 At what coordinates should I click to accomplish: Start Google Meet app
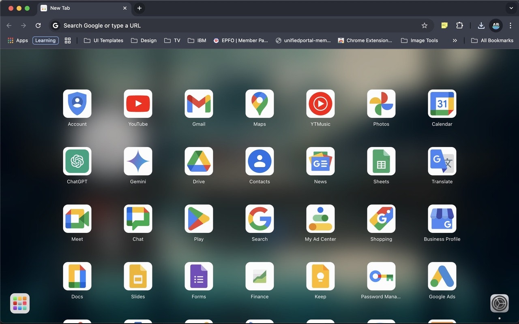coord(77,219)
